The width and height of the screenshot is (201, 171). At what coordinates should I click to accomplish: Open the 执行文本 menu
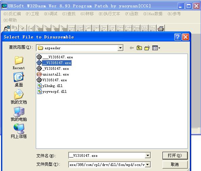(109, 13)
